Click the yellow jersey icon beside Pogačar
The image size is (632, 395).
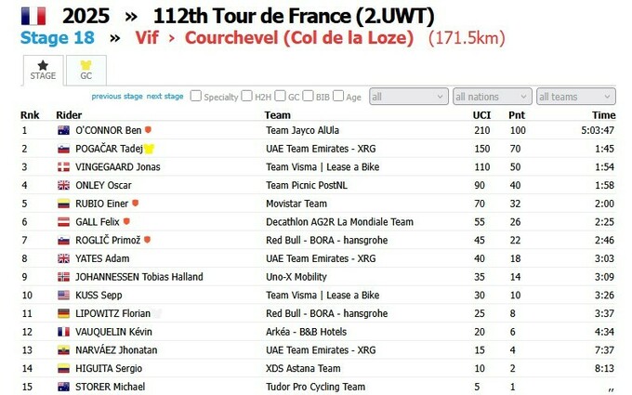click(x=149, y=149)
